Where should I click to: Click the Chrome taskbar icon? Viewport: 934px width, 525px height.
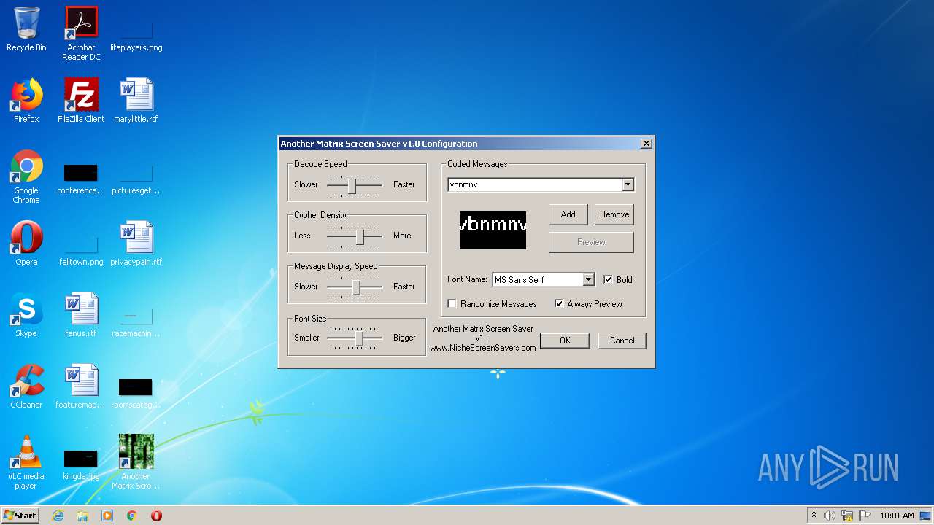[x=132, y=516]
